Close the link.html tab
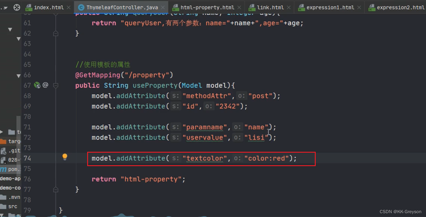This screenshot has width=426, height=217. coord(289,7)
